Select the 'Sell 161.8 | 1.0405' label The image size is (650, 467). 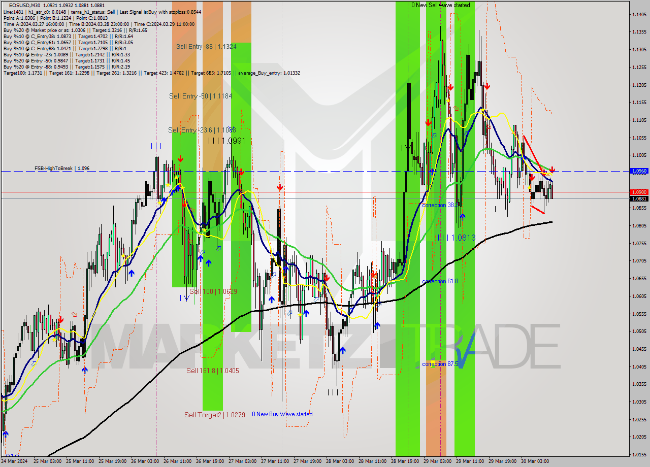212,371
